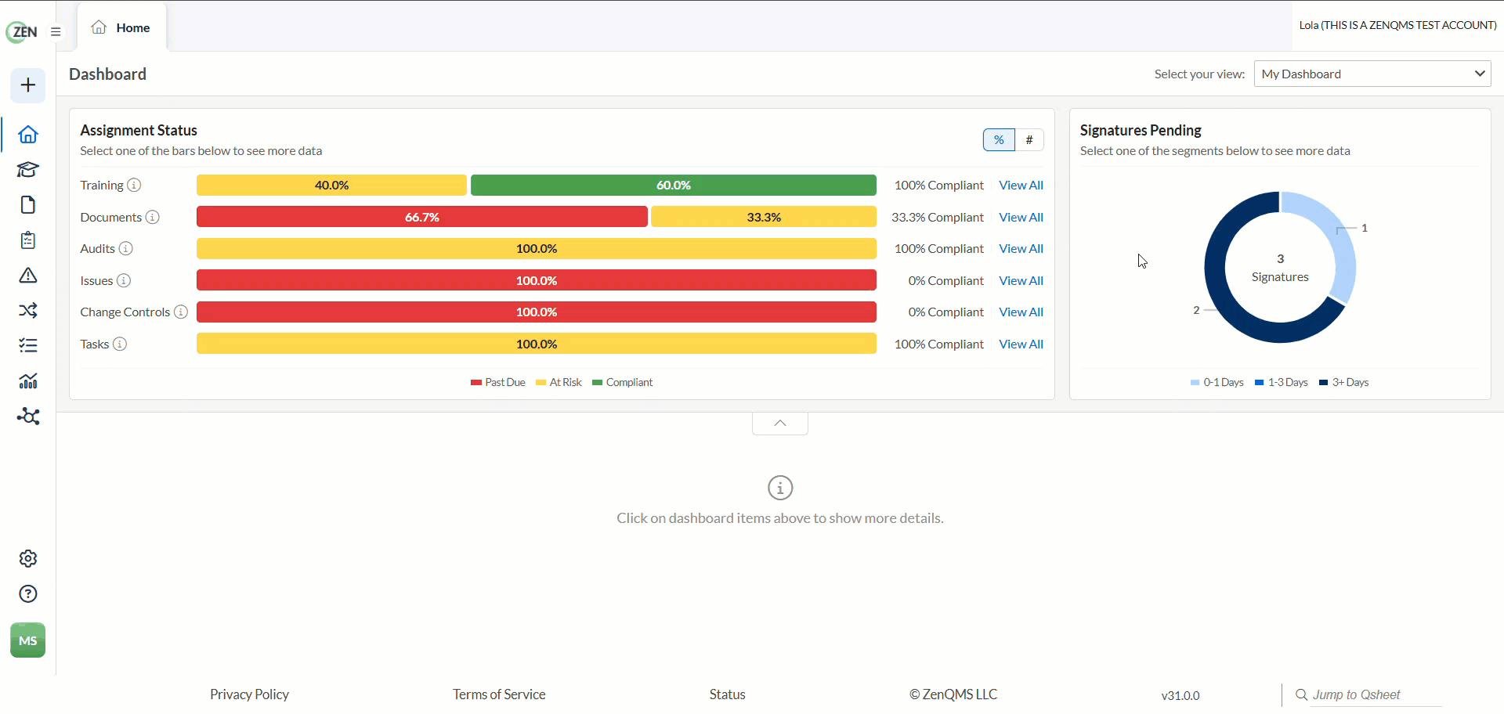Viewport: 1504px width, 714px height.
Task: Select the red 66.7% Documents bar
Action: tap(422, 217)
